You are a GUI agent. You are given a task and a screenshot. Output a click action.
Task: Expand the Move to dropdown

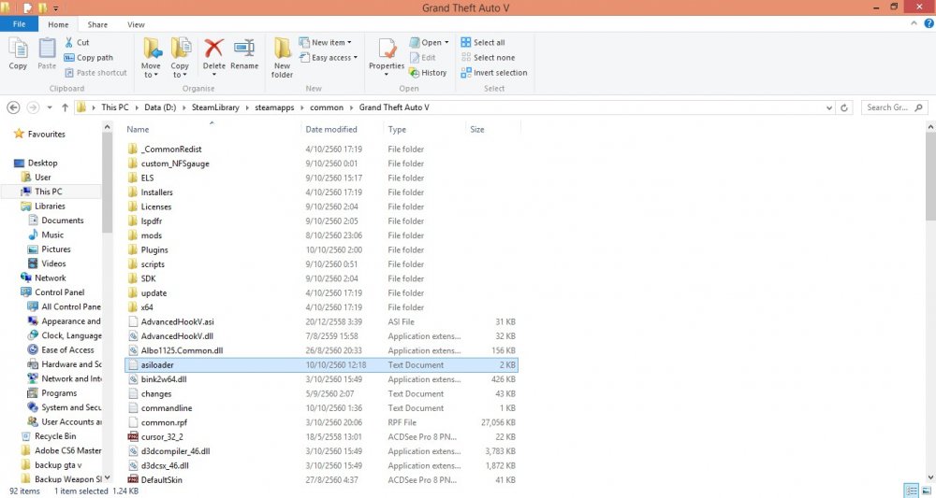coord(151,75)
